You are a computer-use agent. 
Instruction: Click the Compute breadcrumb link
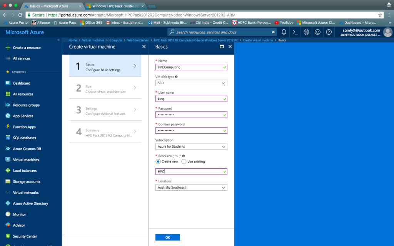tap(115, 40)
